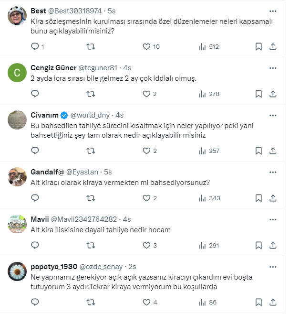Open more options menu on Civanım's tweet

tap(273, 115)
